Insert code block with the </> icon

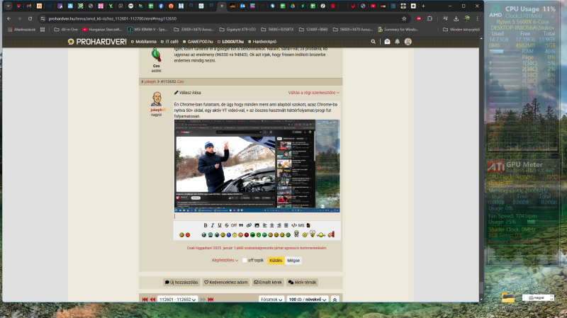(x=294, y=225)
